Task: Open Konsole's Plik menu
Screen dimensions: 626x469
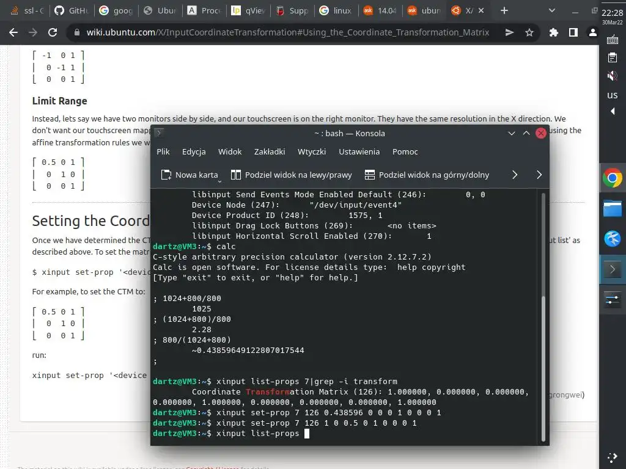Action: pyautogui.click(x=163, y=151)
